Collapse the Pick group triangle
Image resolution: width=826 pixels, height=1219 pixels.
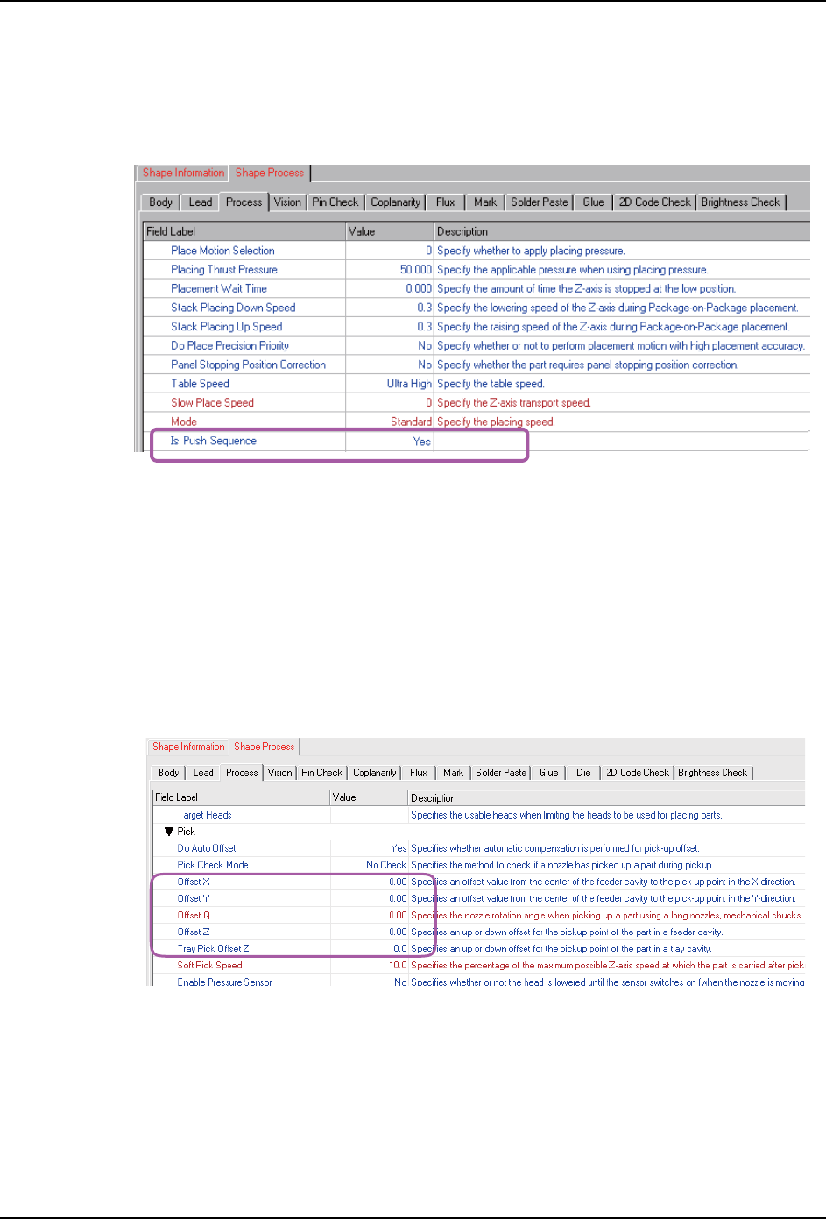(x=169, y=832)
